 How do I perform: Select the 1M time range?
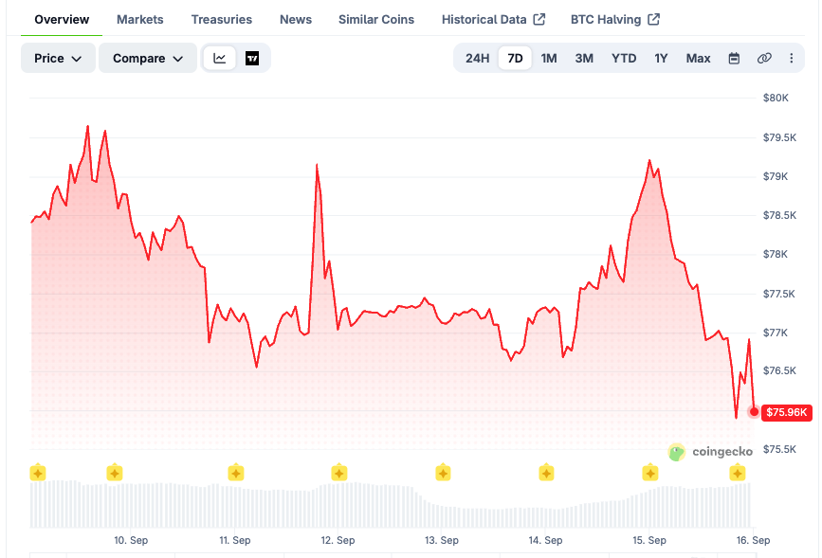click(549, 58)
